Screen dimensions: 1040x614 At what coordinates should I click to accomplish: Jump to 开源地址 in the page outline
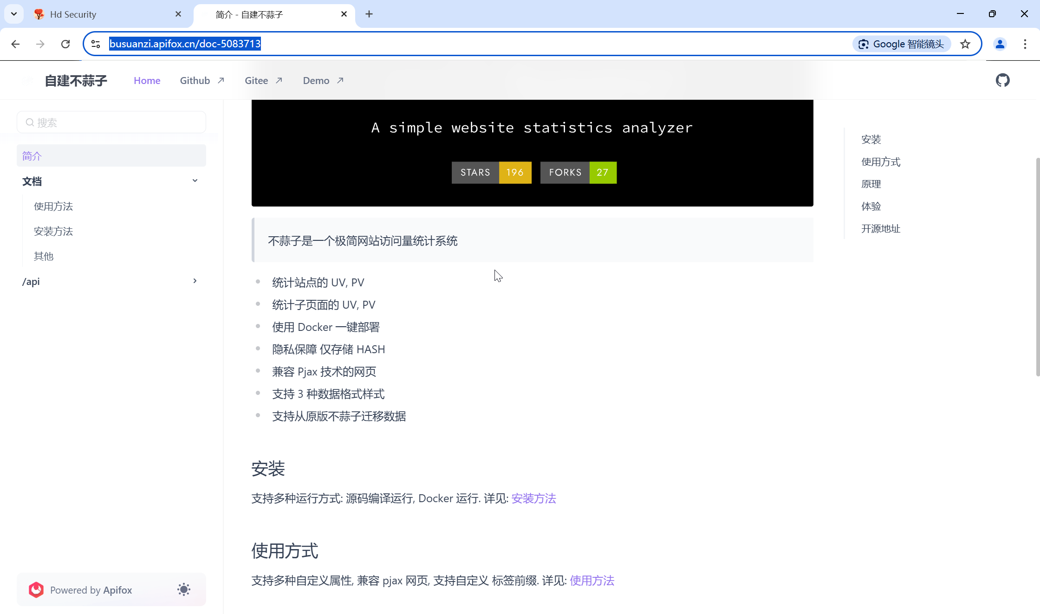click(881, 229)
